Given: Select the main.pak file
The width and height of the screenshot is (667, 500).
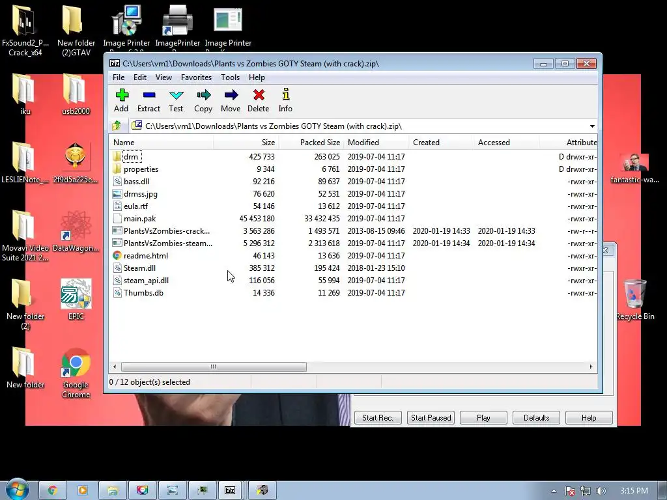Looking at the screenshot, I should tap(139, 219).
